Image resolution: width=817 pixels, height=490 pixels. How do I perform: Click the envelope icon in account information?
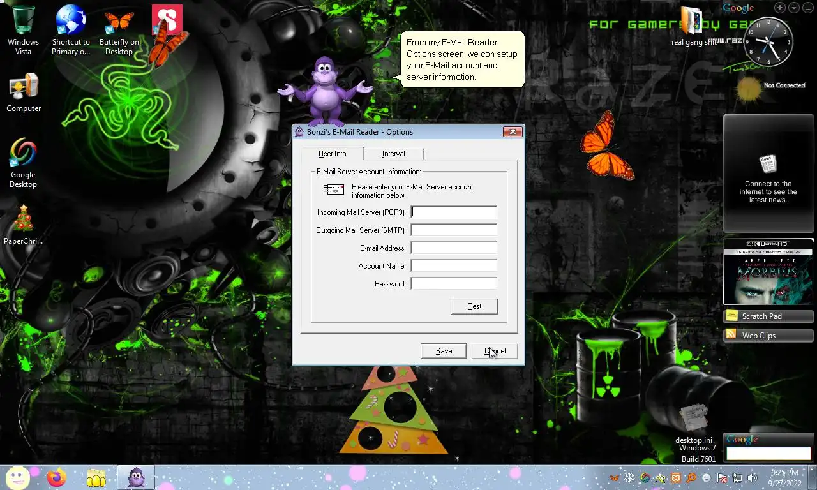pos(334,189)
